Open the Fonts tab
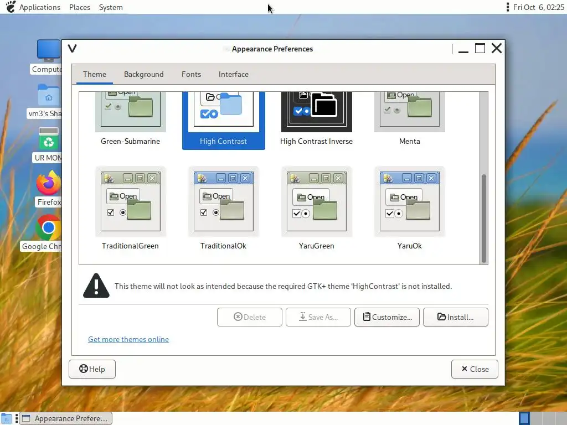 (191, 75)
